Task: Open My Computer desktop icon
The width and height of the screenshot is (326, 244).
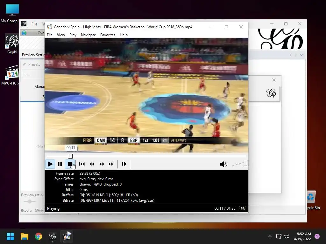Action: [x=12, y=13]
